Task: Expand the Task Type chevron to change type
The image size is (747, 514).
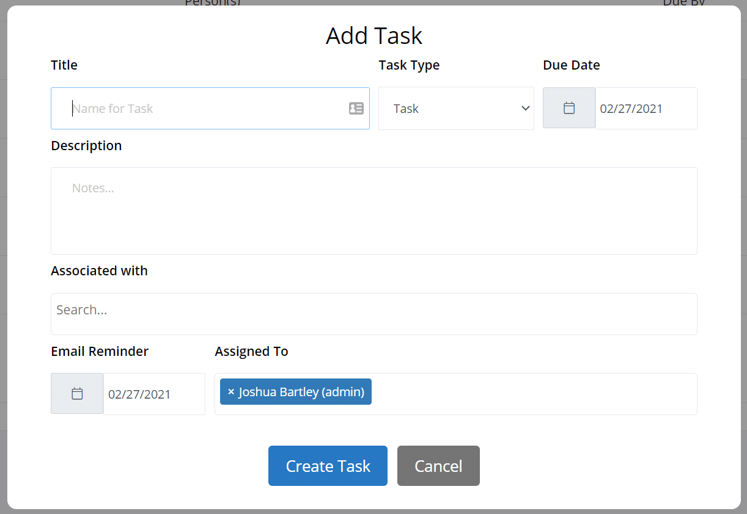Action: point(526,108)
